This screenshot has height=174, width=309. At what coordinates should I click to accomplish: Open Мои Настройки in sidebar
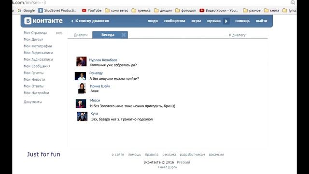36,93
